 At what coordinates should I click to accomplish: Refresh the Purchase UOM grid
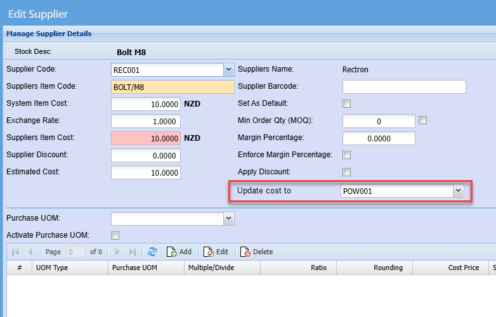pyautogui.click(x=152, y=252)
